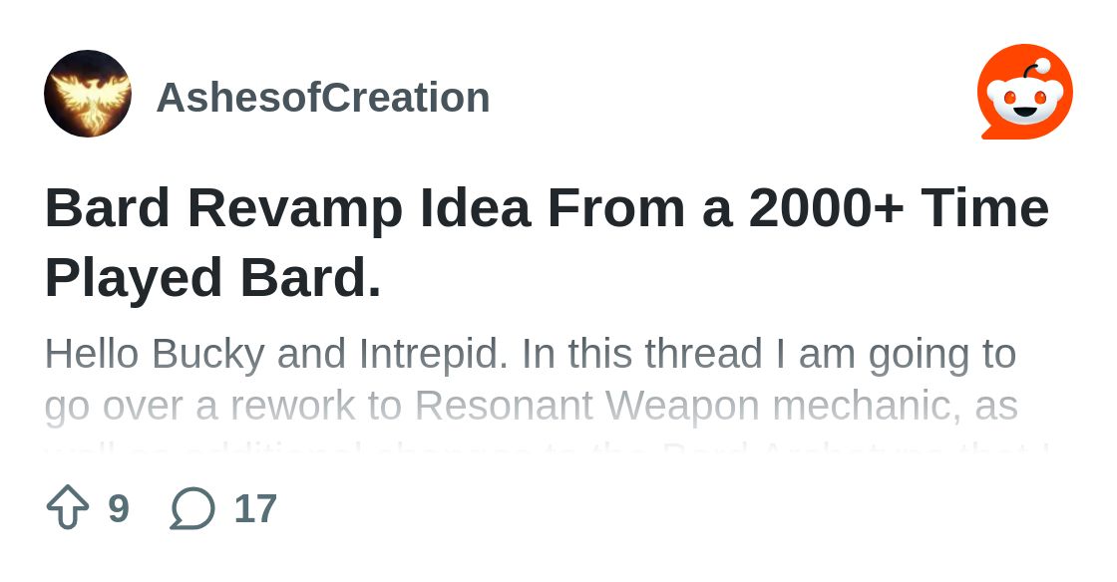Click the glowing phoenix wings in the avatar

(88, 95)
